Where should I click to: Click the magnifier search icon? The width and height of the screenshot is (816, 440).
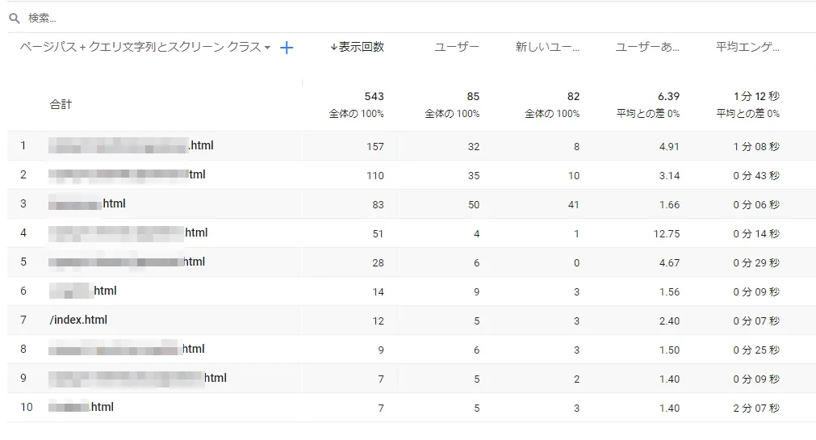15,18
